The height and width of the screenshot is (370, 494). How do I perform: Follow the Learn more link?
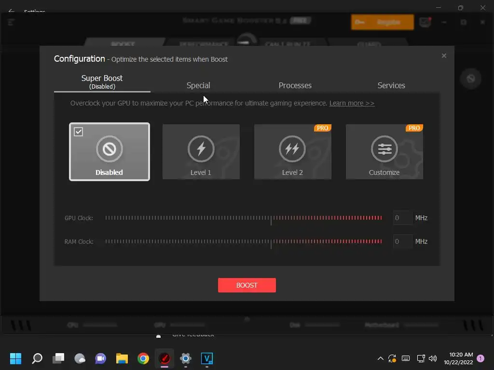352,103
